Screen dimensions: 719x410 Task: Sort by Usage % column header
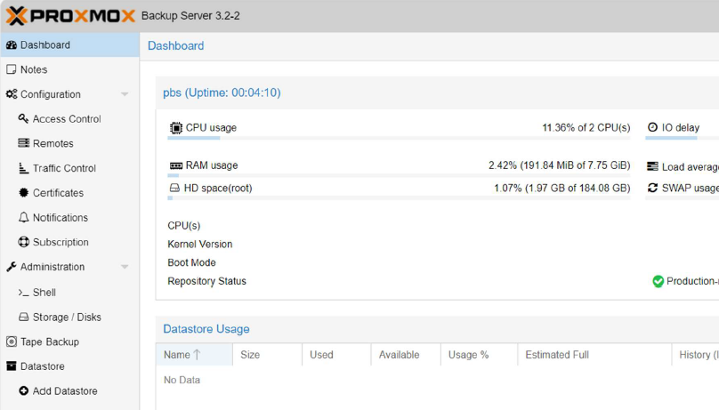coord(479,355)
